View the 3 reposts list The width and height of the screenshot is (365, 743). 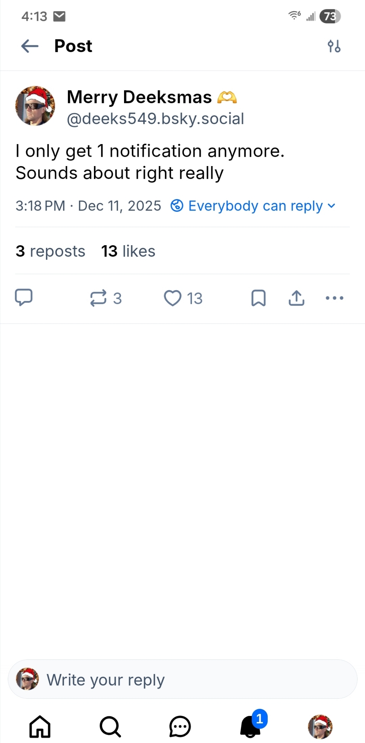[50, 251]
